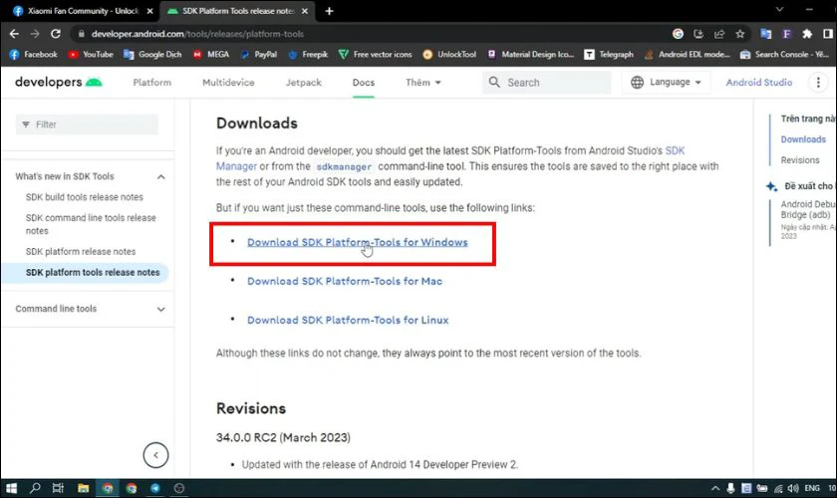The width and height of the screenshot is (837, 498).
Task: Open the Telegraph bookmark
Action: (609, 55)
